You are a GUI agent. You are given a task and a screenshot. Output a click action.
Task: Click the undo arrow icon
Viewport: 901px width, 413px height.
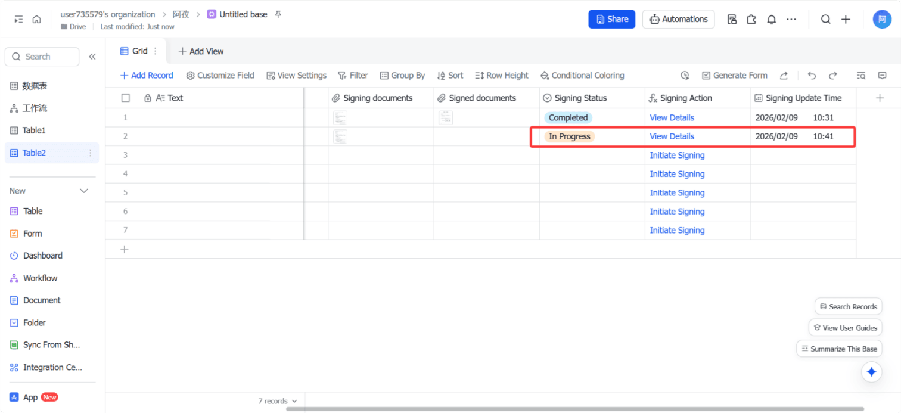(812, 76)
